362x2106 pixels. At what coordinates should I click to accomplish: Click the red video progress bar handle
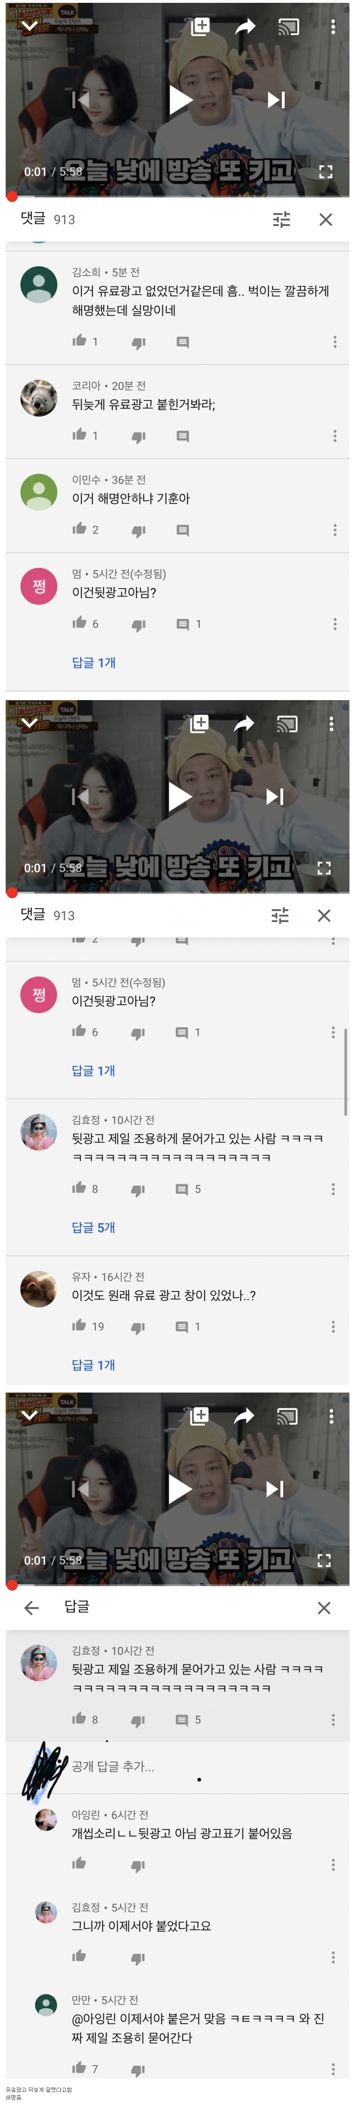tap(11, 196)
